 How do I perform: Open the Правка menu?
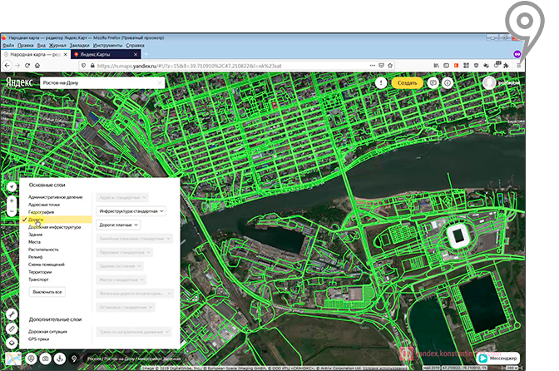25,45
